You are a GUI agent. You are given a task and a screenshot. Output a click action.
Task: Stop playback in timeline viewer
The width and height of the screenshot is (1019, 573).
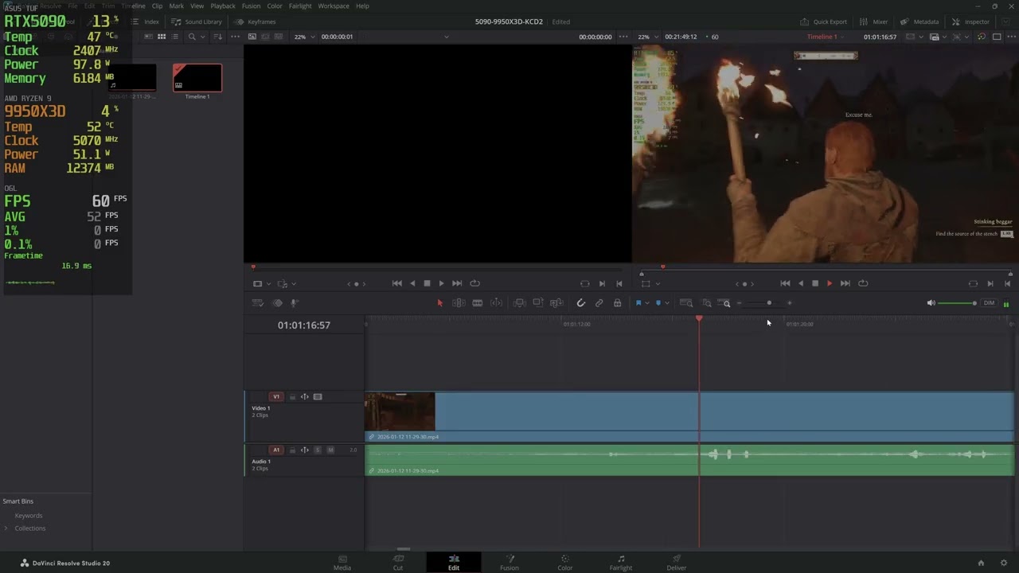click(x=815, y=283)
